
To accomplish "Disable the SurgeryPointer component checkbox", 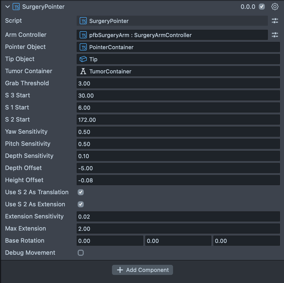I will tap(262, 7).
